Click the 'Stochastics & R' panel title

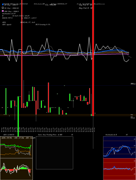click(x=111, y=135)
